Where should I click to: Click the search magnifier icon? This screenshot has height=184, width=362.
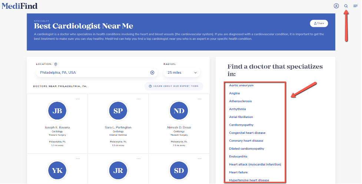pyautogui.click(x=346, y=6)
